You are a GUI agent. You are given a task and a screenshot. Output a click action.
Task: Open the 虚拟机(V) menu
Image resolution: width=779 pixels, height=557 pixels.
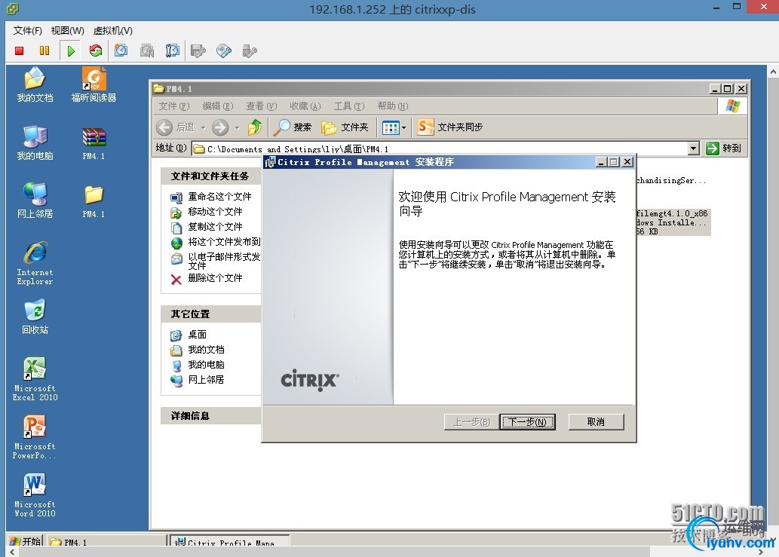112,30
